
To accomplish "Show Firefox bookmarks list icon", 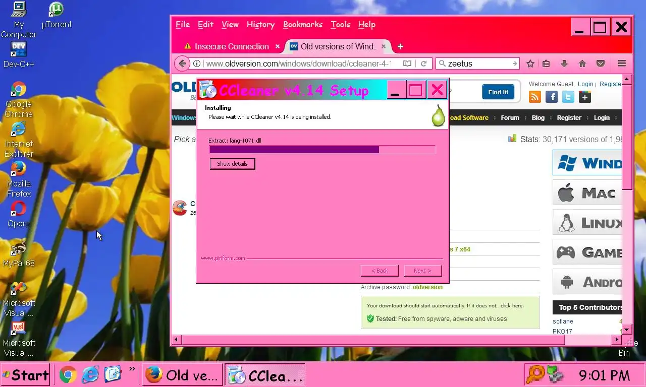I will point(546,63).
